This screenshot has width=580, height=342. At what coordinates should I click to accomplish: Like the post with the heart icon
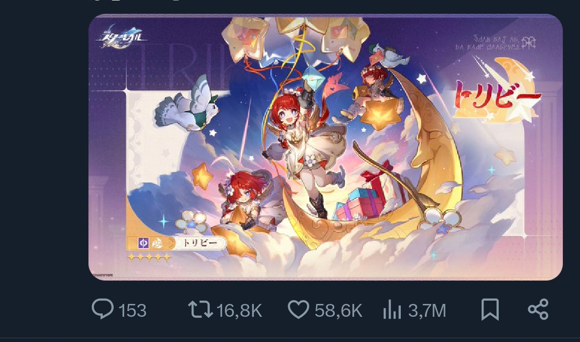pyautogui.click(x=299, y=310)
